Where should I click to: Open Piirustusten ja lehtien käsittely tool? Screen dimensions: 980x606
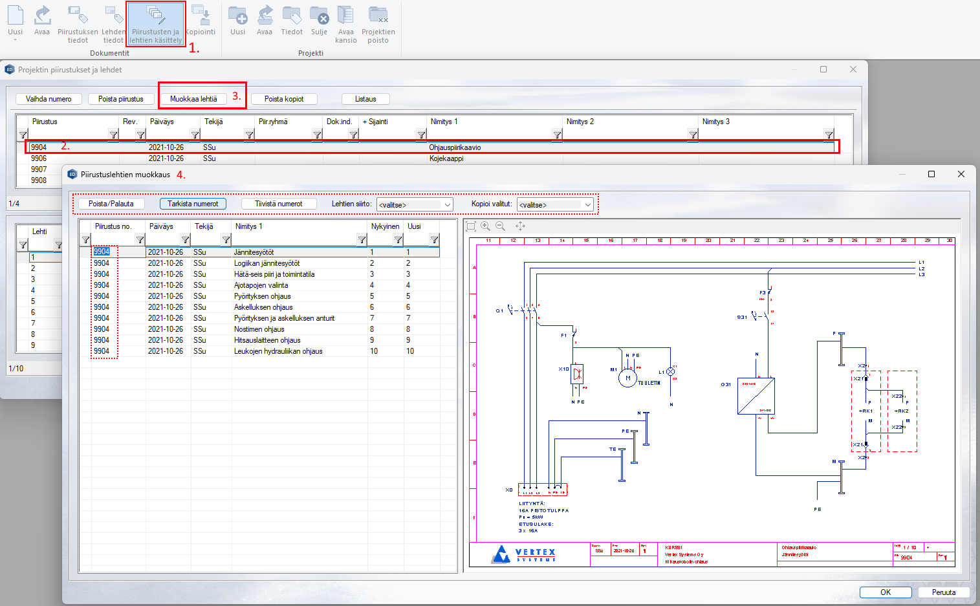[155, 23]
